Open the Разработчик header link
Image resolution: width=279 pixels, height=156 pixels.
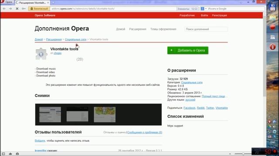pos(187,16)
